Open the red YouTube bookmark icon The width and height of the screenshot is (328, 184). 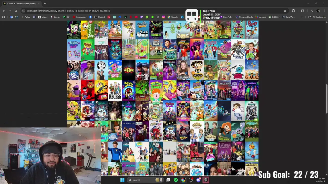coord(136,17)
